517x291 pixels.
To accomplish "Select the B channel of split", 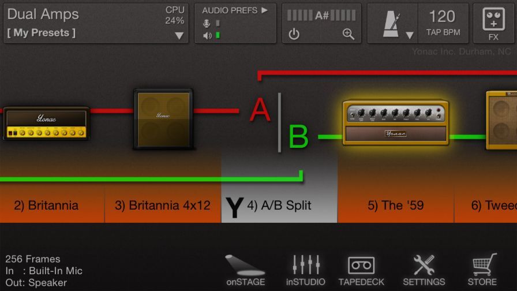I will 298,137.
